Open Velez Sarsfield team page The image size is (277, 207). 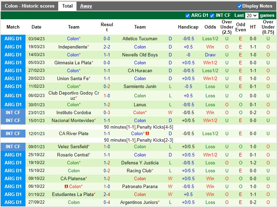(72, 146)
